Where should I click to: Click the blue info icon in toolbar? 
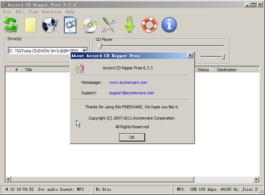(169, 25)
